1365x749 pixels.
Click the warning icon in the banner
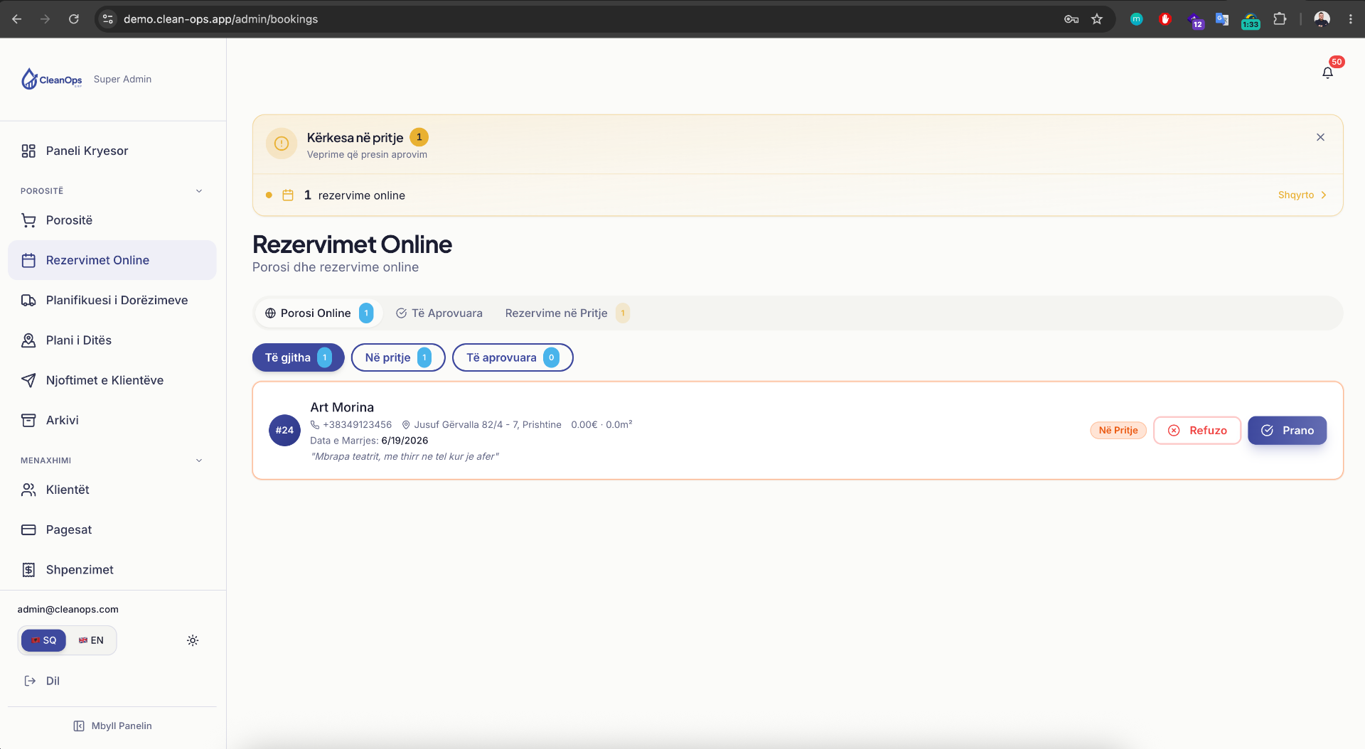(282, 144)
